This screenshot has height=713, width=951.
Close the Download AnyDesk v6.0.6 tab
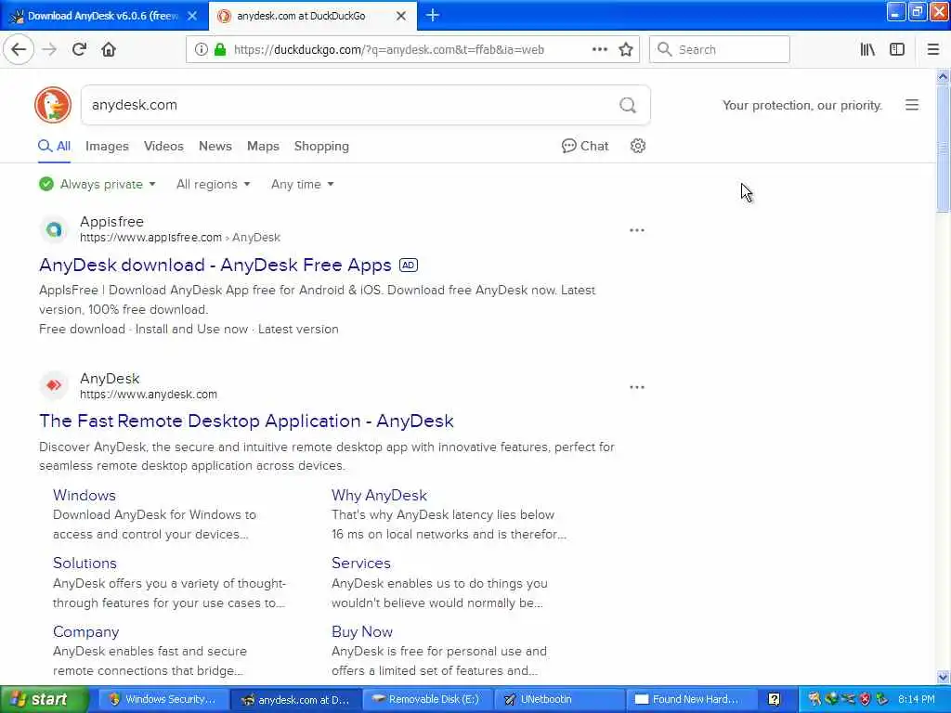coord(191,16)
